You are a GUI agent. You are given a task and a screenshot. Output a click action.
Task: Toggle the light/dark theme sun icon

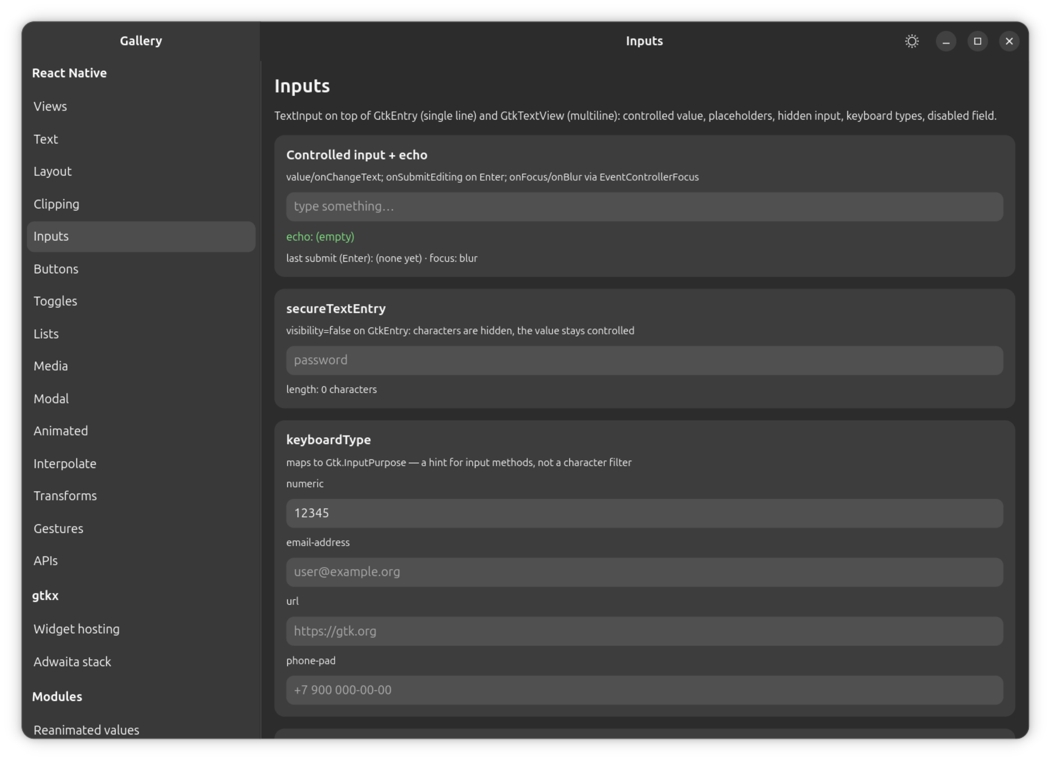click(x=912, y=41)
